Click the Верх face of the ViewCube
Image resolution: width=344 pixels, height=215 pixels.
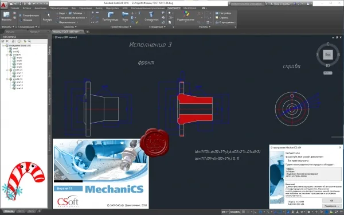[328, 54]
